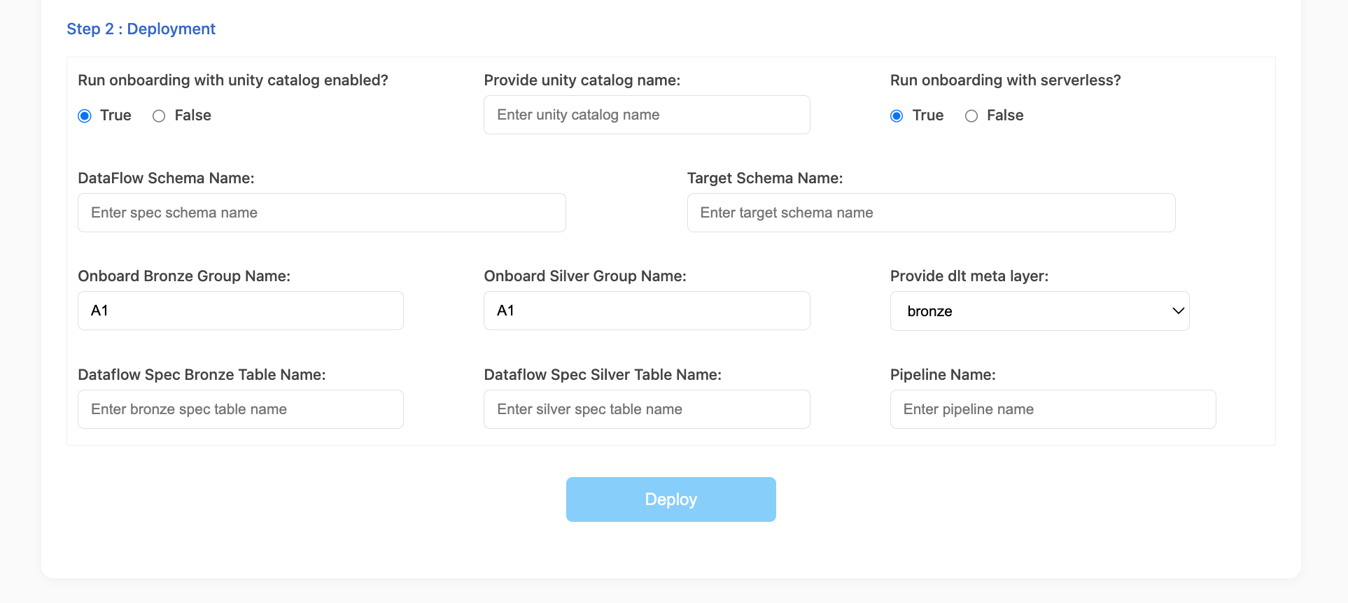
Task: Focus the silver spec table name field
Action: 647,409
